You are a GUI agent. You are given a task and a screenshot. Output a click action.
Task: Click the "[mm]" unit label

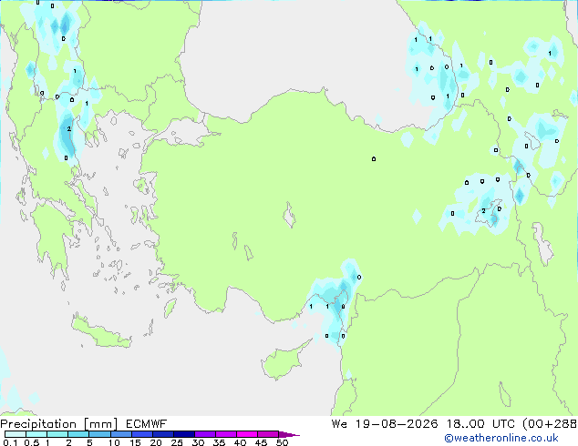[x=101, y=424]
